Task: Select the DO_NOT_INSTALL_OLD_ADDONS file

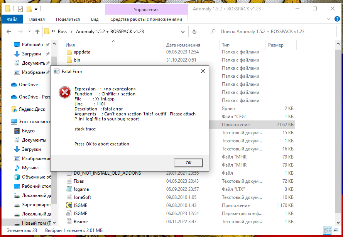Action: pos(107,173)
